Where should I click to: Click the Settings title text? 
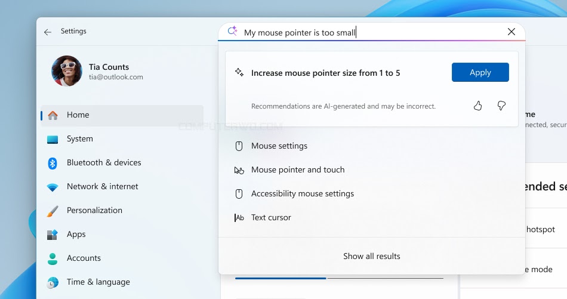(x=73, y=31)
